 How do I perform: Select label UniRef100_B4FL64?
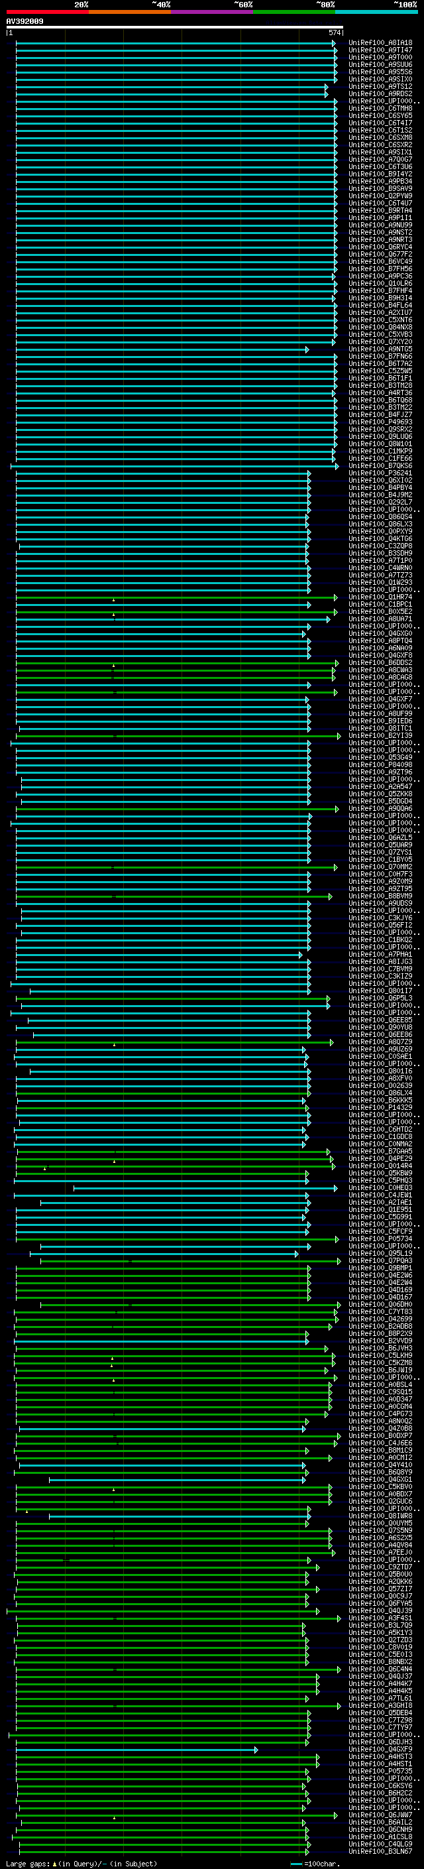point(380,306)
